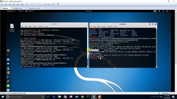Enter full screen mode via the toolbar
Screen dimensions: 177x99
(51, 4)
